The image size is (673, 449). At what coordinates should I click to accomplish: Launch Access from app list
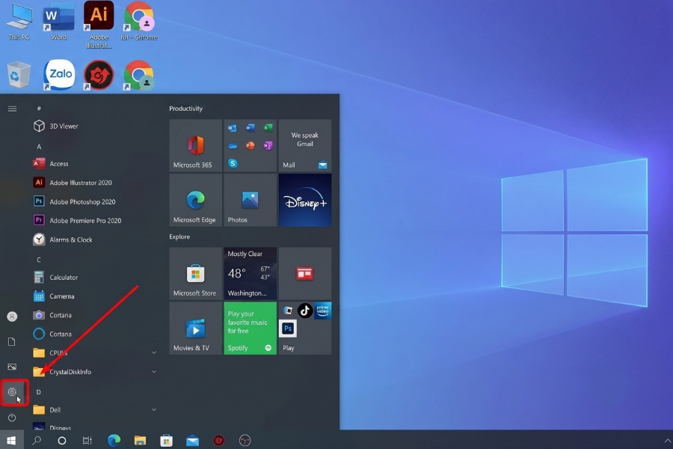tap(94, 164)
